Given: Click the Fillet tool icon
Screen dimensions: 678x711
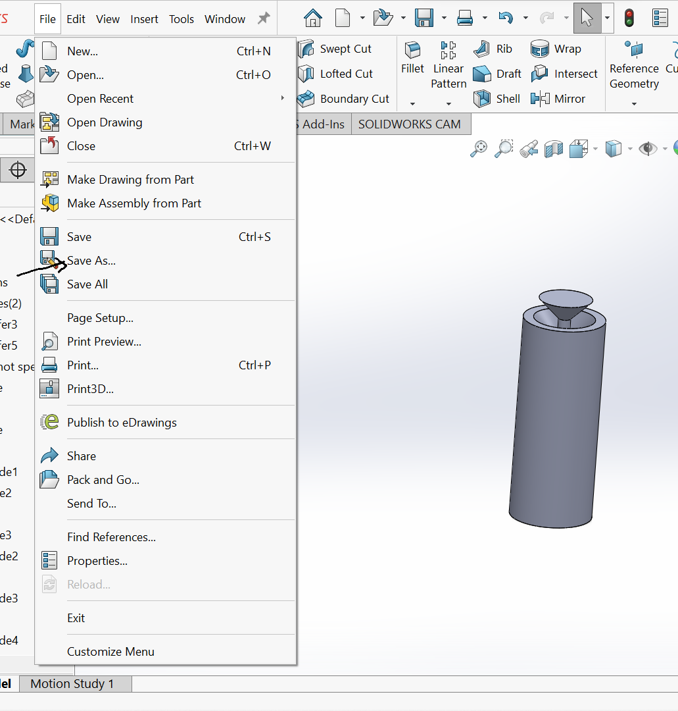Looking at the screenshot, I should tap(412, 50).
